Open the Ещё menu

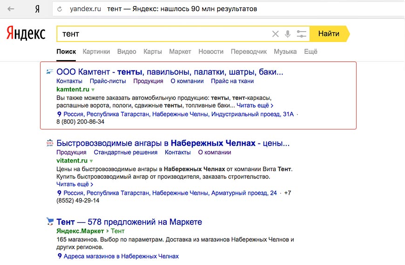310,52
